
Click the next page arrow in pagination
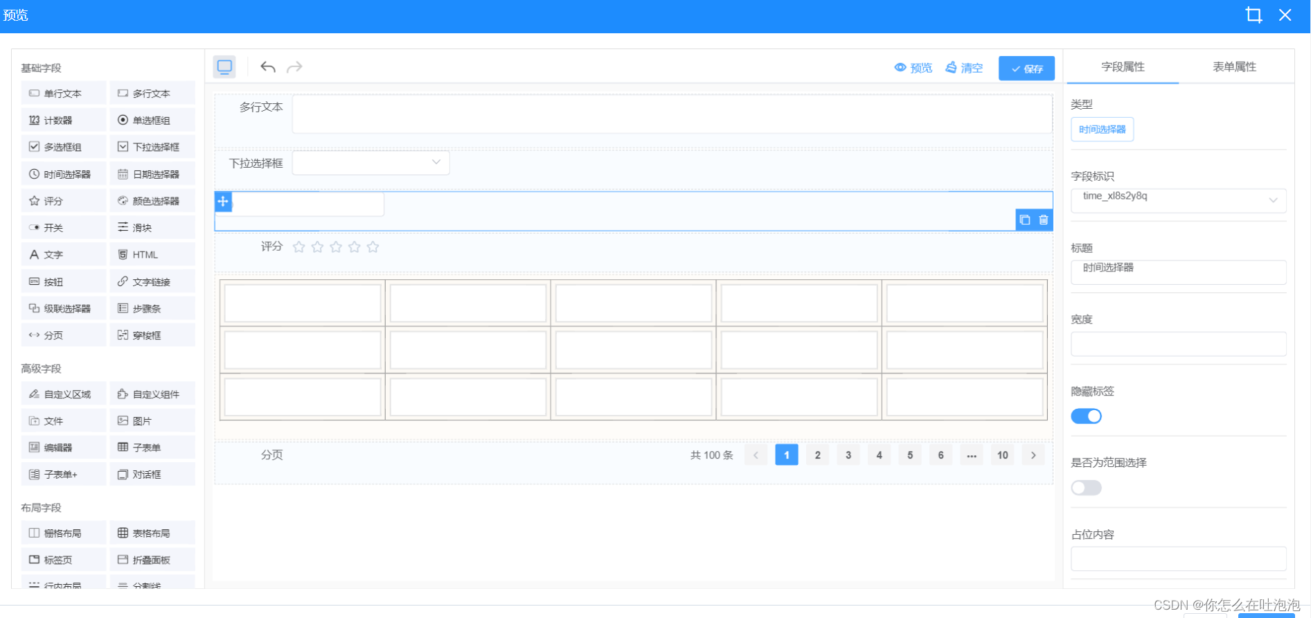1033,455
